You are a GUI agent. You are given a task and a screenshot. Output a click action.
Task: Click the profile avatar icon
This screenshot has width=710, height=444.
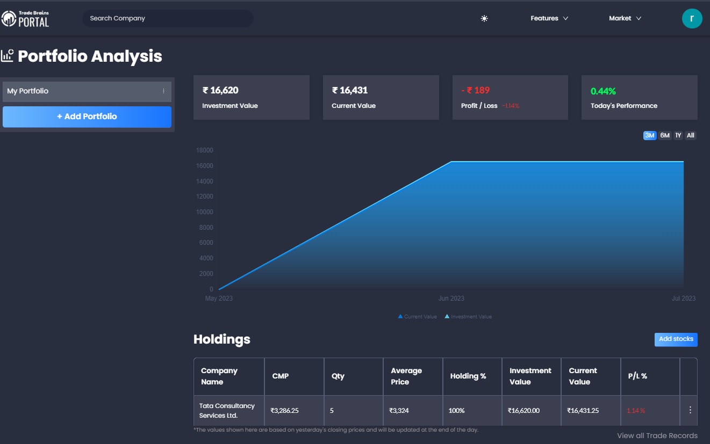point(692,18)
